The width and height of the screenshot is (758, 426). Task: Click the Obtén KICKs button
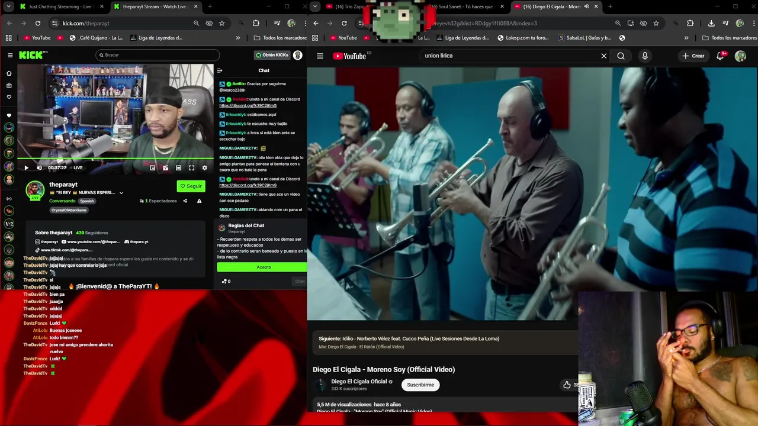272,55
